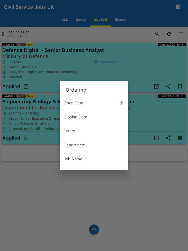Click the National location text
This screenshot has width=188, height=251.
point(15,77)
